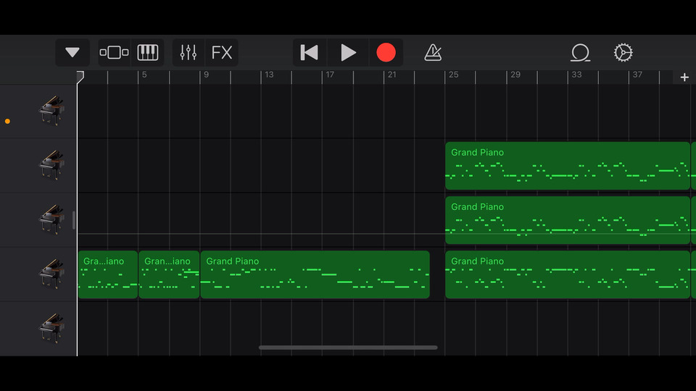Click bar 37 on the ruler
Screen dimensions: 696x391
[637, 75]
